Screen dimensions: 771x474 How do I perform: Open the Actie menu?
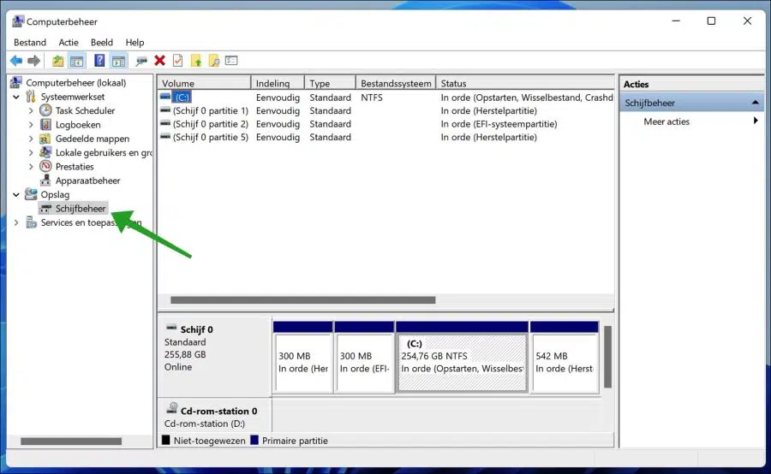[69, 42]
